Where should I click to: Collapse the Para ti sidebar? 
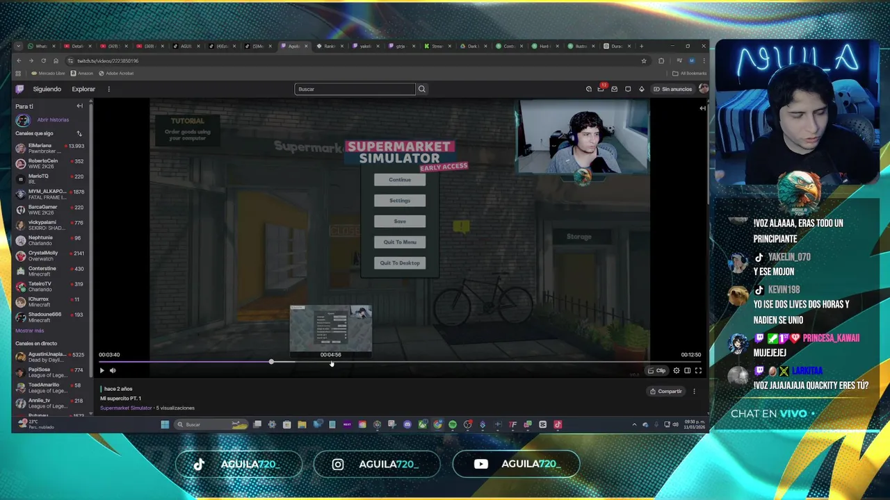[79, 106]
